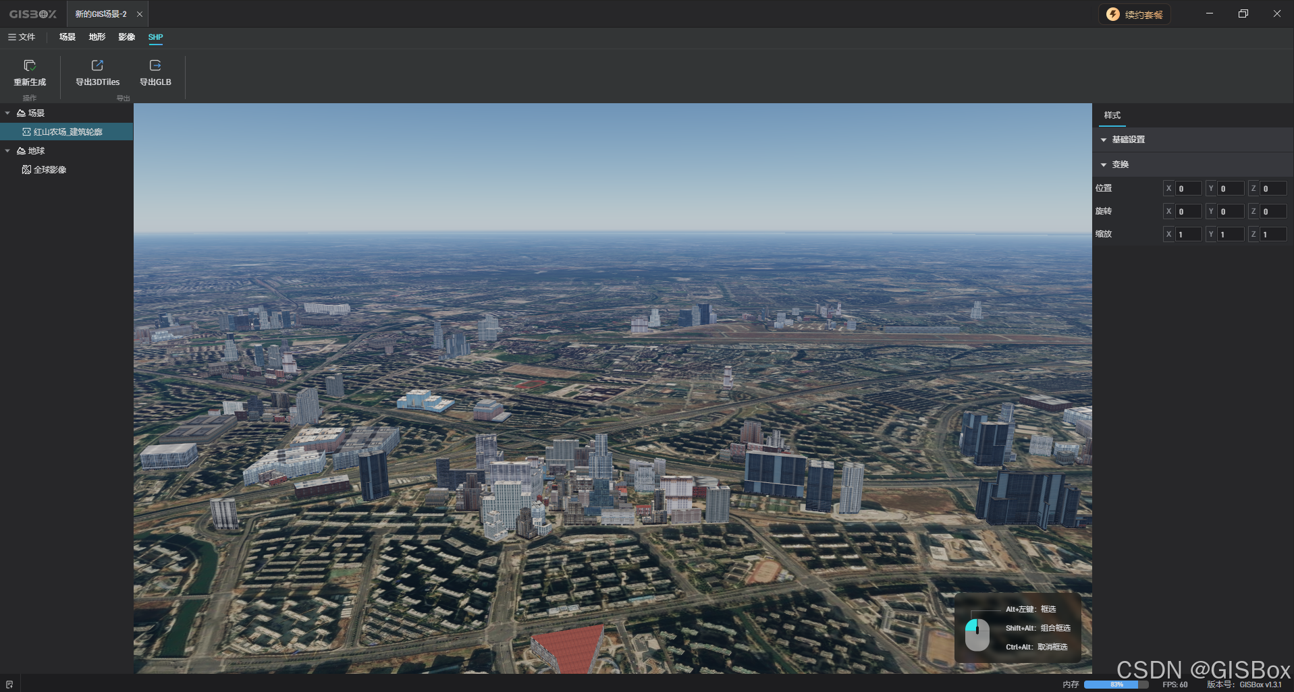
Task: Restore down the GISBox window
Action: (x=1243, y=13)
